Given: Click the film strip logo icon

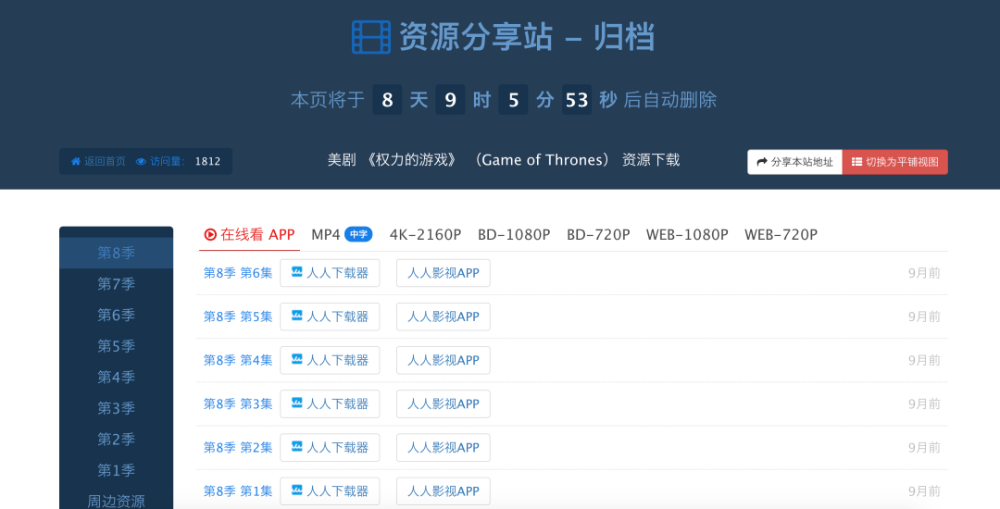Looking at the screenshot, I should tap(371, 37).
